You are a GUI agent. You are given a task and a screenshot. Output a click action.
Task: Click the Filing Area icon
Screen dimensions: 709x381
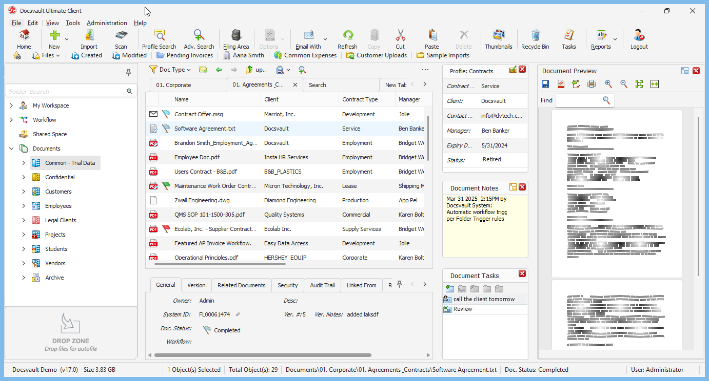click(x=236, y=39)
